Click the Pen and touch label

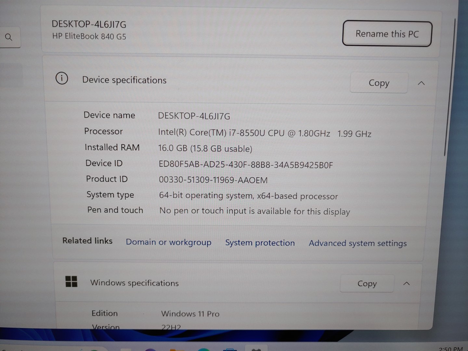tap(115, 210)
